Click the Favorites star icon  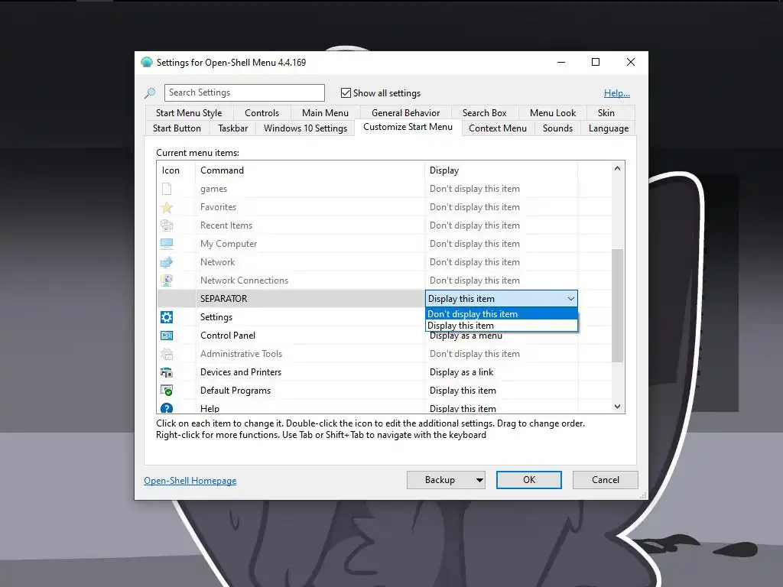click(167, 207)
